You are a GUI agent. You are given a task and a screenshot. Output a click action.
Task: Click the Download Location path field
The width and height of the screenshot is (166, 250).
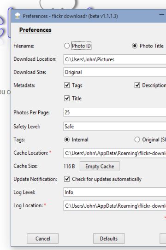[115, 59]
